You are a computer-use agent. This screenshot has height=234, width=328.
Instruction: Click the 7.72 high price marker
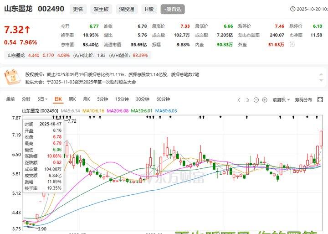(72, 121)
